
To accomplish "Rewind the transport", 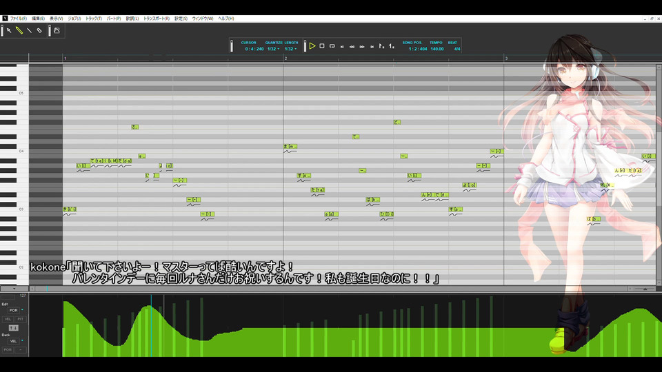I will tap(352, 46).
